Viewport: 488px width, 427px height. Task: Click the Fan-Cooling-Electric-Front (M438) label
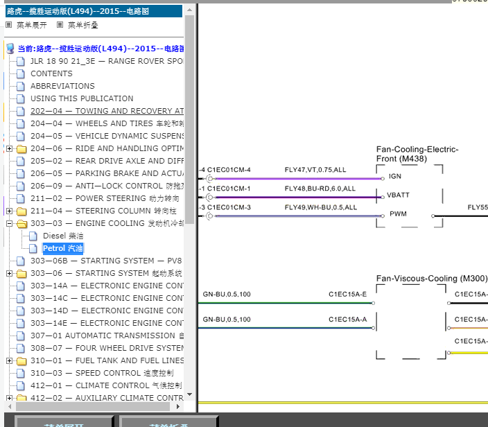[x=417, y=154]
